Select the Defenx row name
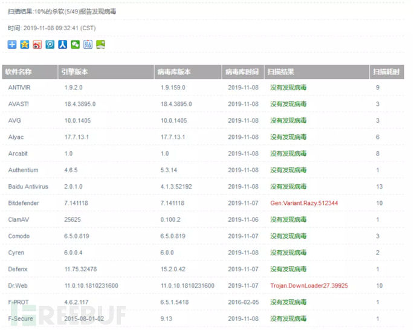The height and width of the screenshot is (330, 417). (18, 269)
